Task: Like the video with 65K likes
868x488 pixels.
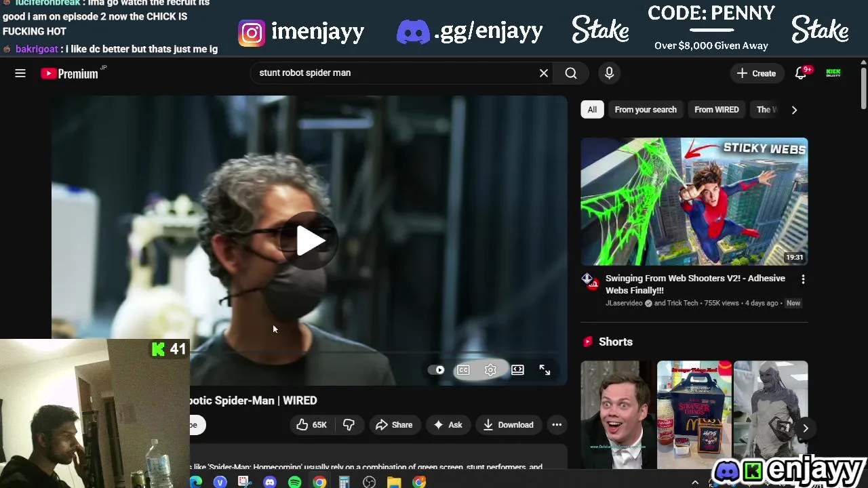Action: click(311, 425)
